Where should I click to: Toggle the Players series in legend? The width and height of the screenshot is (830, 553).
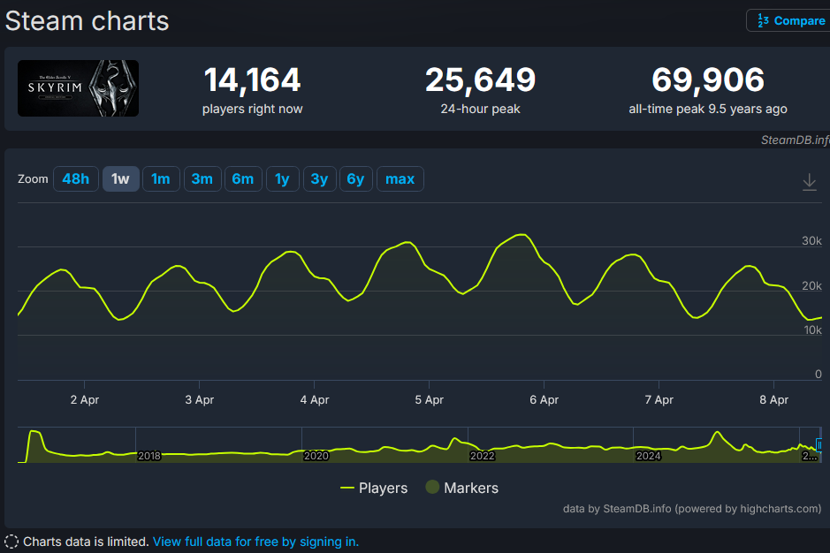click(x=374, y=488)
